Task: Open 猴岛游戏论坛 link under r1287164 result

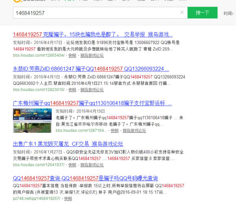Action: pyautogui.click(x=134, y=130)
